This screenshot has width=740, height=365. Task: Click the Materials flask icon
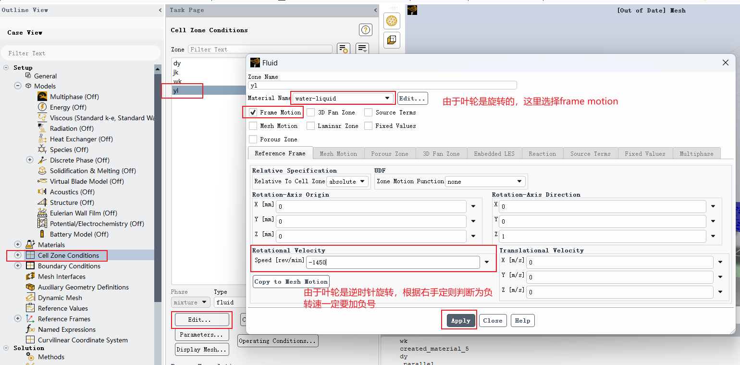(30, 244)
